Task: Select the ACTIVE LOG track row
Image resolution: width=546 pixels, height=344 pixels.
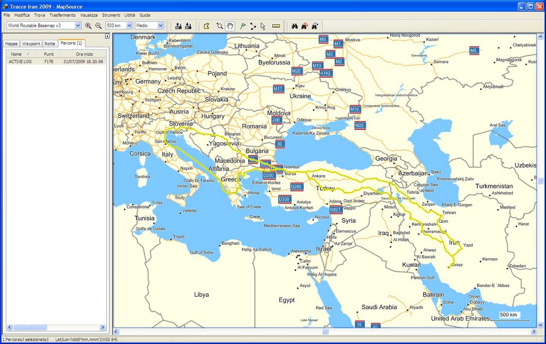Action: tap(56, 62)
